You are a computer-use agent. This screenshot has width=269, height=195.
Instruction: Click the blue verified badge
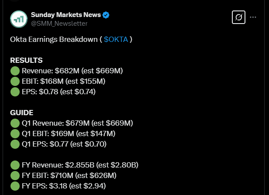click(x=106, y=15)
